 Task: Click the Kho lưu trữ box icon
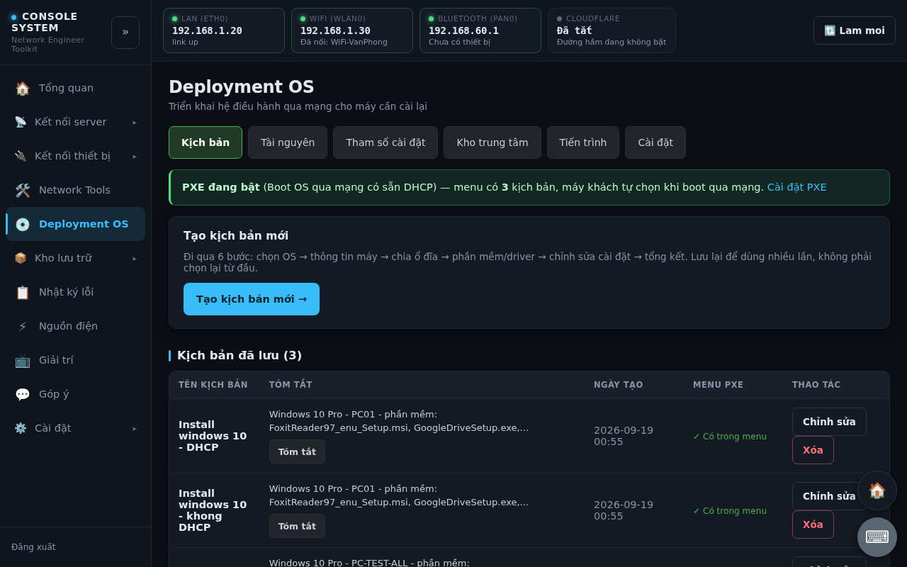coord(21,258)
